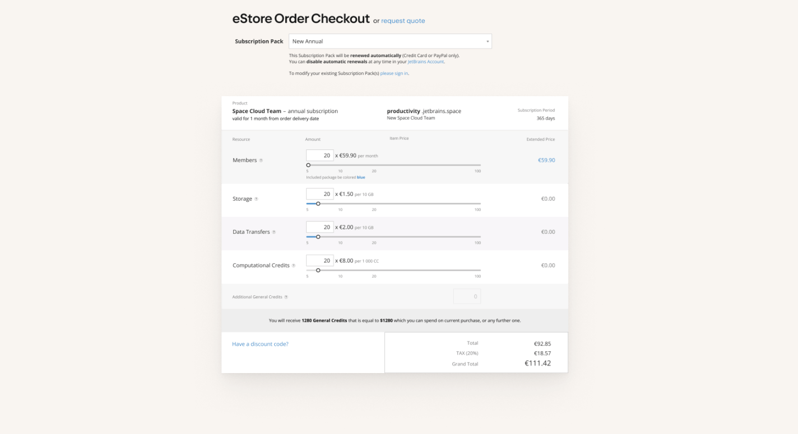The image size is (798, 434).
Task: Click the Members slider handle
Action: (308, 165)
